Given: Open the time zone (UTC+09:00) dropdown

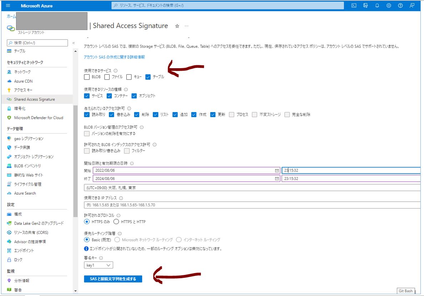Looking at the screenshot, I should pyautogui.click(x=252, y=187).
